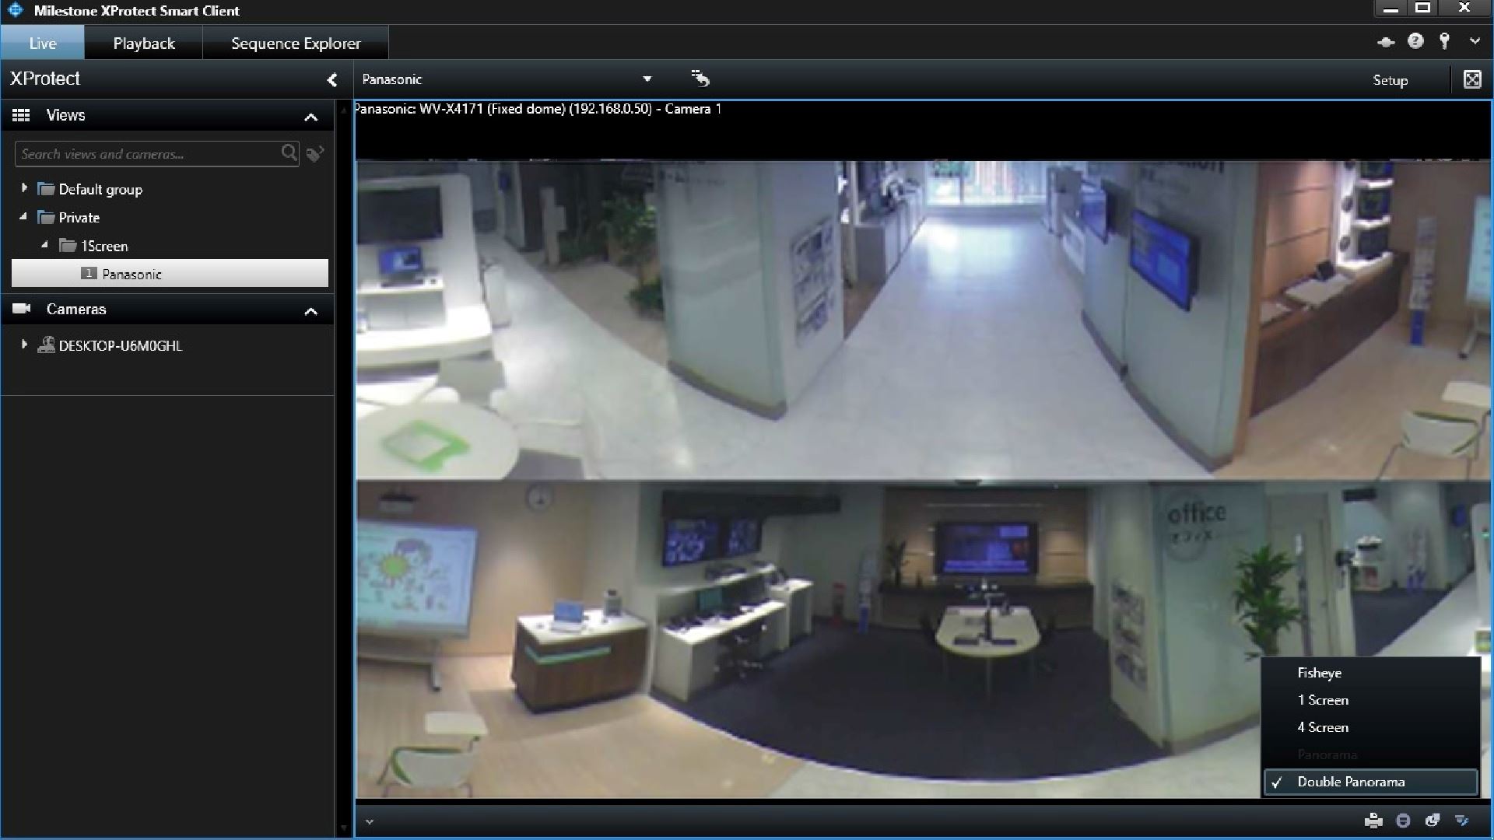Click the status indicator icon beside help
1494x840 pixels.
pos(1386,43)
